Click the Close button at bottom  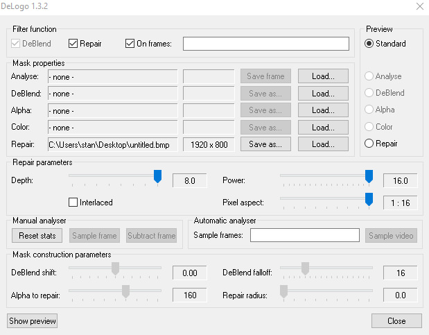(x=396, y=320)
